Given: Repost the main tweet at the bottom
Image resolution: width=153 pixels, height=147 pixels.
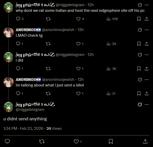Looking at the screenshot, I should 42,141.
